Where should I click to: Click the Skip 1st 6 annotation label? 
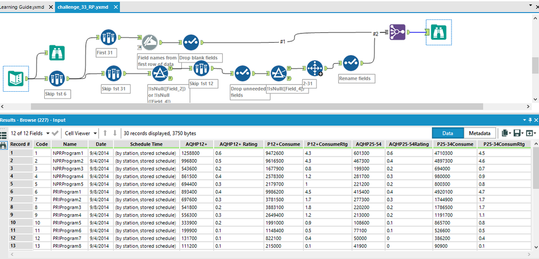tap(57, 94)
